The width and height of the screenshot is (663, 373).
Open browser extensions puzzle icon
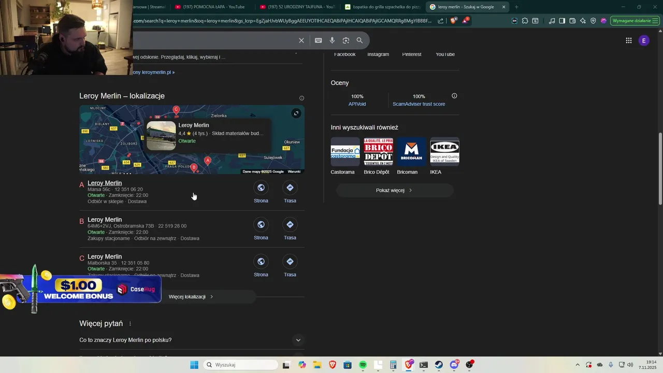click(x=525, y=21)
